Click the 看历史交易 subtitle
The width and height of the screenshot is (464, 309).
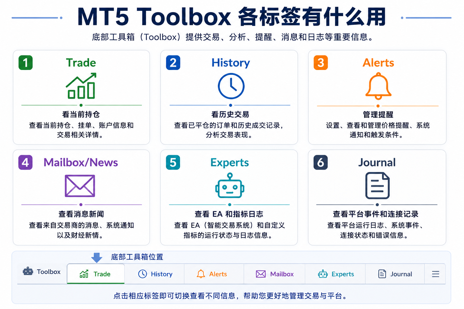tap(230, 114)
